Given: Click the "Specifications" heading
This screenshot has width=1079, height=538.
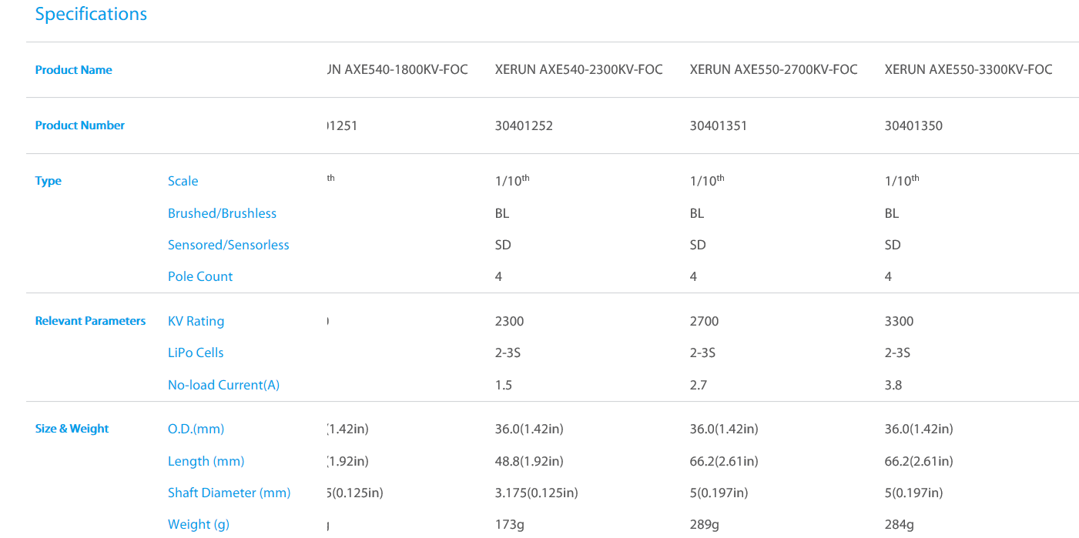Looking at the screenshot, I should point(91,15).
